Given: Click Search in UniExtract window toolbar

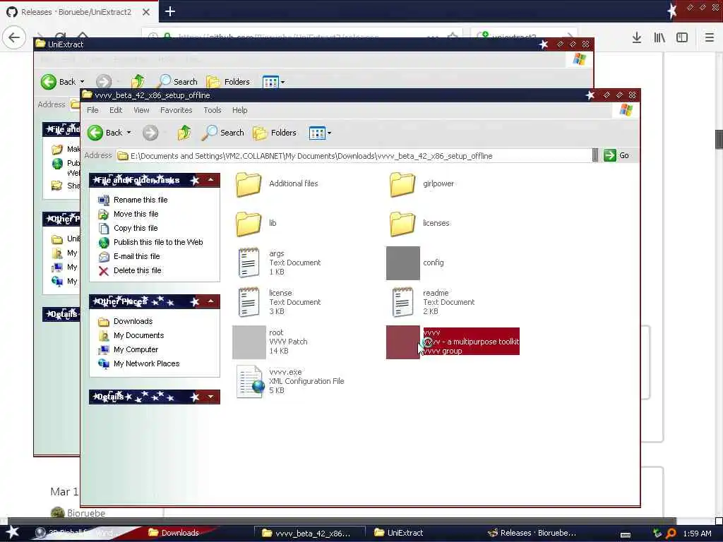Looking at the screenshot, I should coord(177,82).
